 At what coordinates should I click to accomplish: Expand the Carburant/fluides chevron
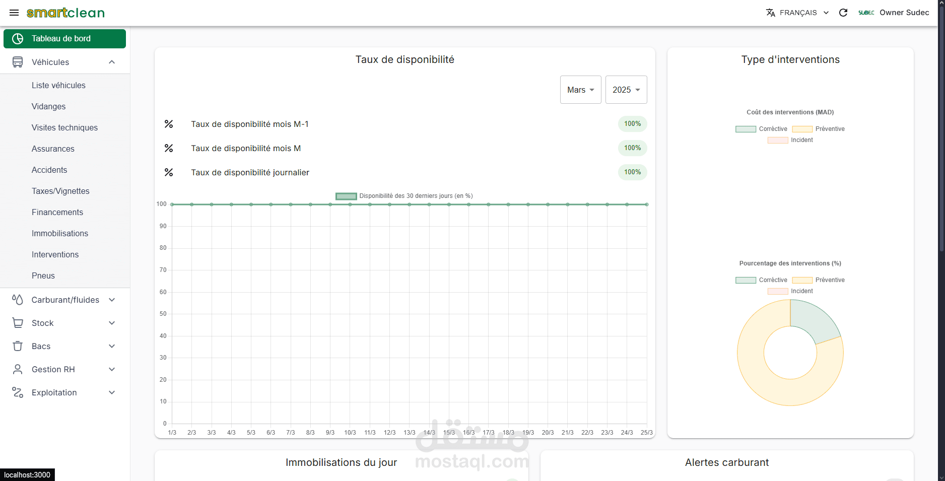click(x=112, y=300)
